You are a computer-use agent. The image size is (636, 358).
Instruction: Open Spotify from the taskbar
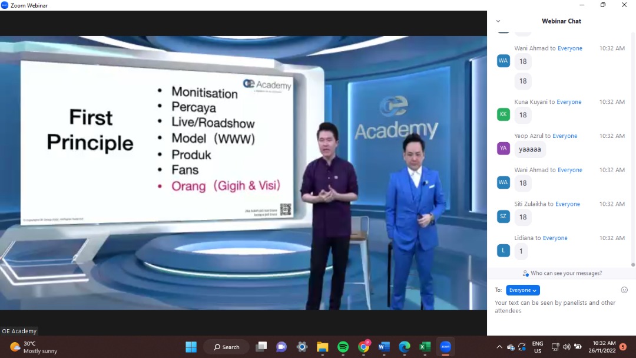(x=343, y=347)
